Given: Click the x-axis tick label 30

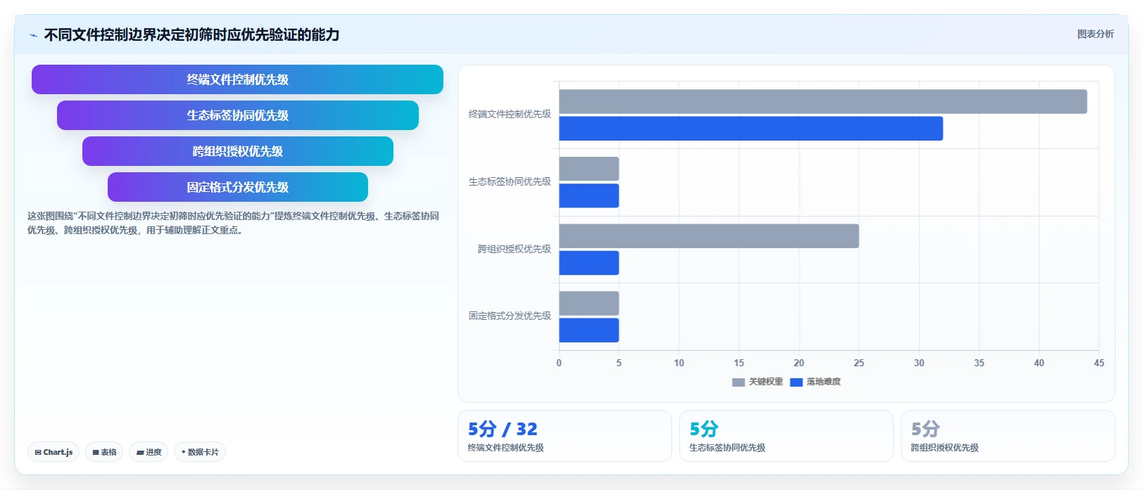Looking at the screenshot, I should click(919, 363).
